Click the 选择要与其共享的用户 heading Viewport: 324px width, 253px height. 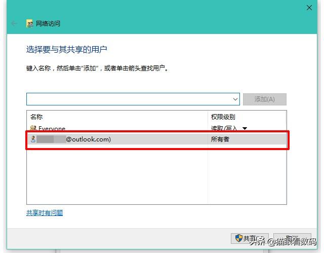point(66,50)
